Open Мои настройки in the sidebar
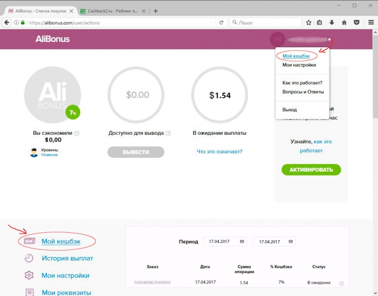This screenshot has width=378, height=296. tap(66, 275)
